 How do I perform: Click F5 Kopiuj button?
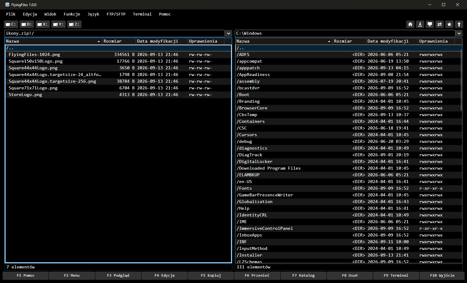(211, 275)
